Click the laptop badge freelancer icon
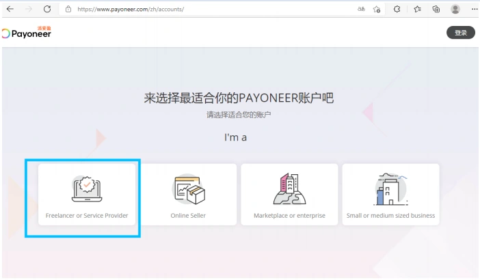This screenshot has width=480, height=280. (87, 188)
